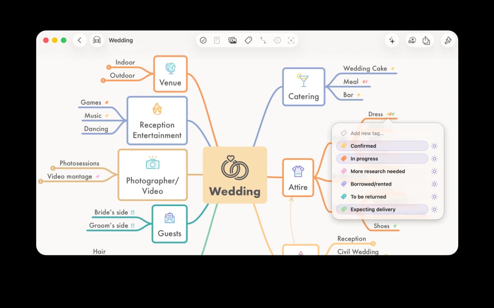Click the camera icon in Photographer/Video node
This screenshot has height=308, width=494.
coord(152,163)
